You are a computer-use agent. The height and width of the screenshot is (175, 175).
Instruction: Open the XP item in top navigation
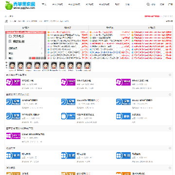(x=89, y=4)
